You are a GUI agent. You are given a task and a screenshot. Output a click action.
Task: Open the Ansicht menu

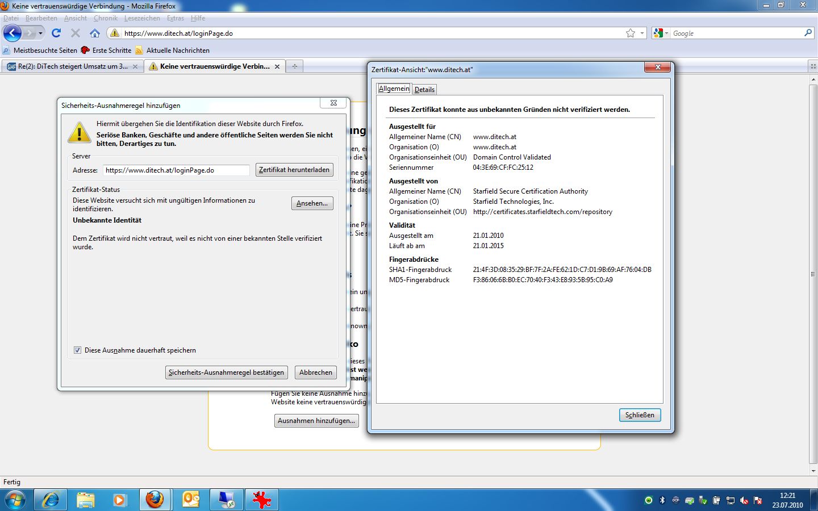point(76,18)
